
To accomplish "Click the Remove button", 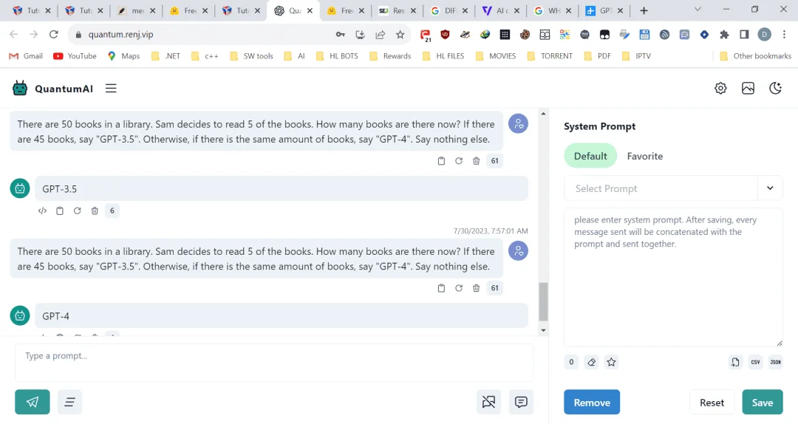I will (592, 402).
